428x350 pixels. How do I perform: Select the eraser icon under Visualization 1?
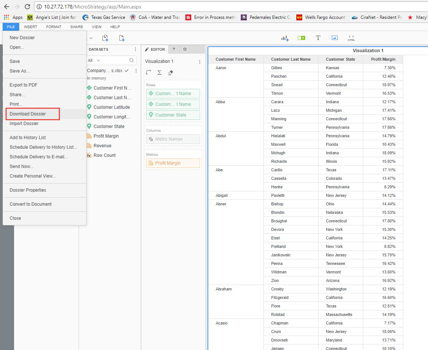[170, 73]
